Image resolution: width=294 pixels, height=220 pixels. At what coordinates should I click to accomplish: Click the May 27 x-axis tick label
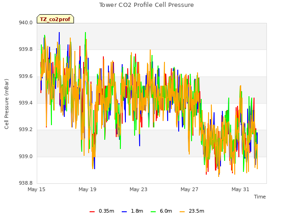click(189, 189)
